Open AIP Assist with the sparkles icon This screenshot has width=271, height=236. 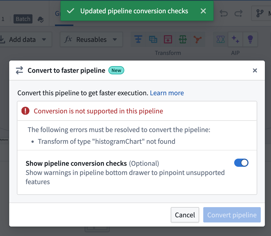pos(235,39)
